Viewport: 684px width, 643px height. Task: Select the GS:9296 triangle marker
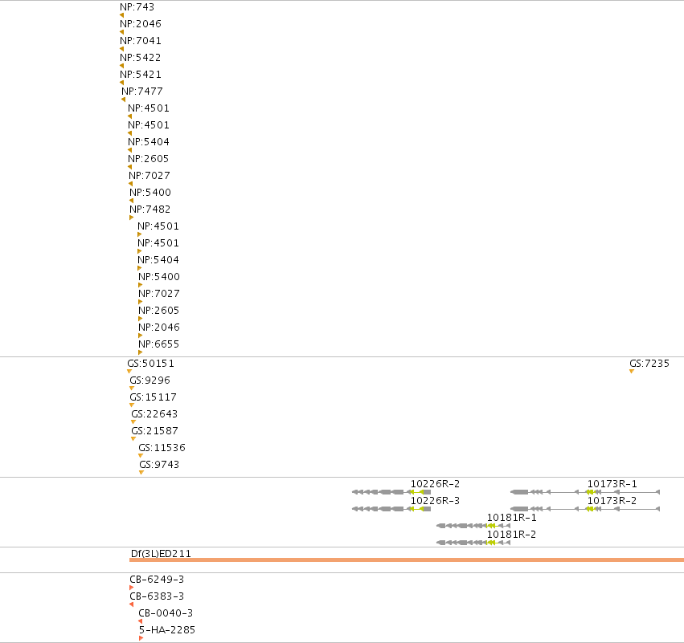[132, 389]
